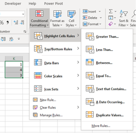Image resolution: width=136 pixels, height=133 pixels.
Task: Open the Power Pivot tab
Action: tap(53, 4)
